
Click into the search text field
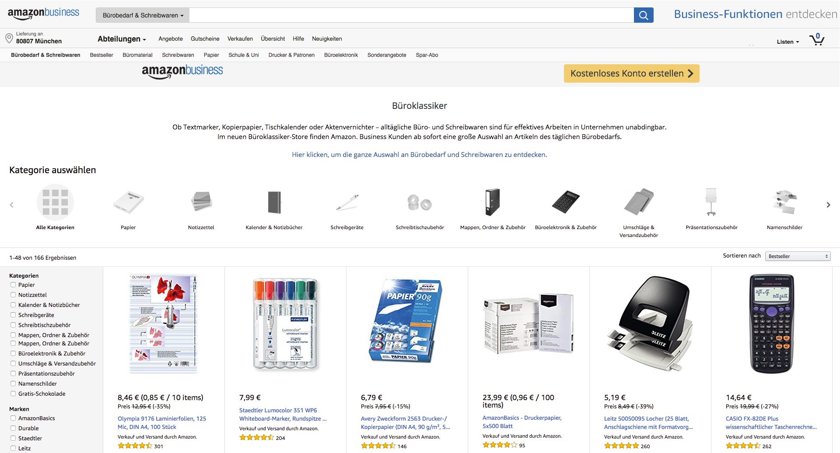pyautogui.click(x=411, y=15)
